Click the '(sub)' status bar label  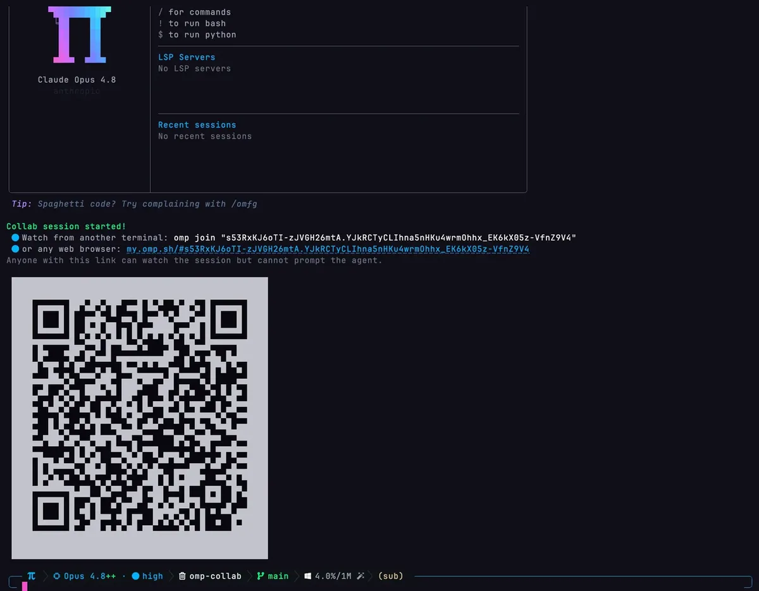[391, 576]
